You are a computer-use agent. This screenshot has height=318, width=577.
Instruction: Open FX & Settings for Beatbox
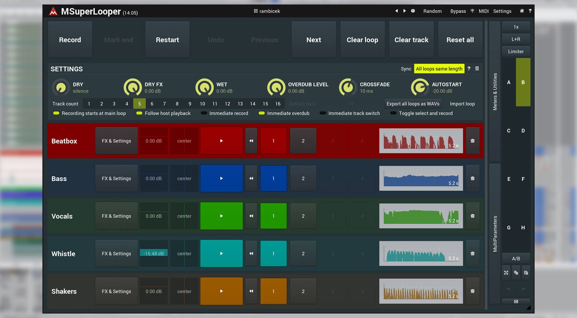tap(117, 141)
